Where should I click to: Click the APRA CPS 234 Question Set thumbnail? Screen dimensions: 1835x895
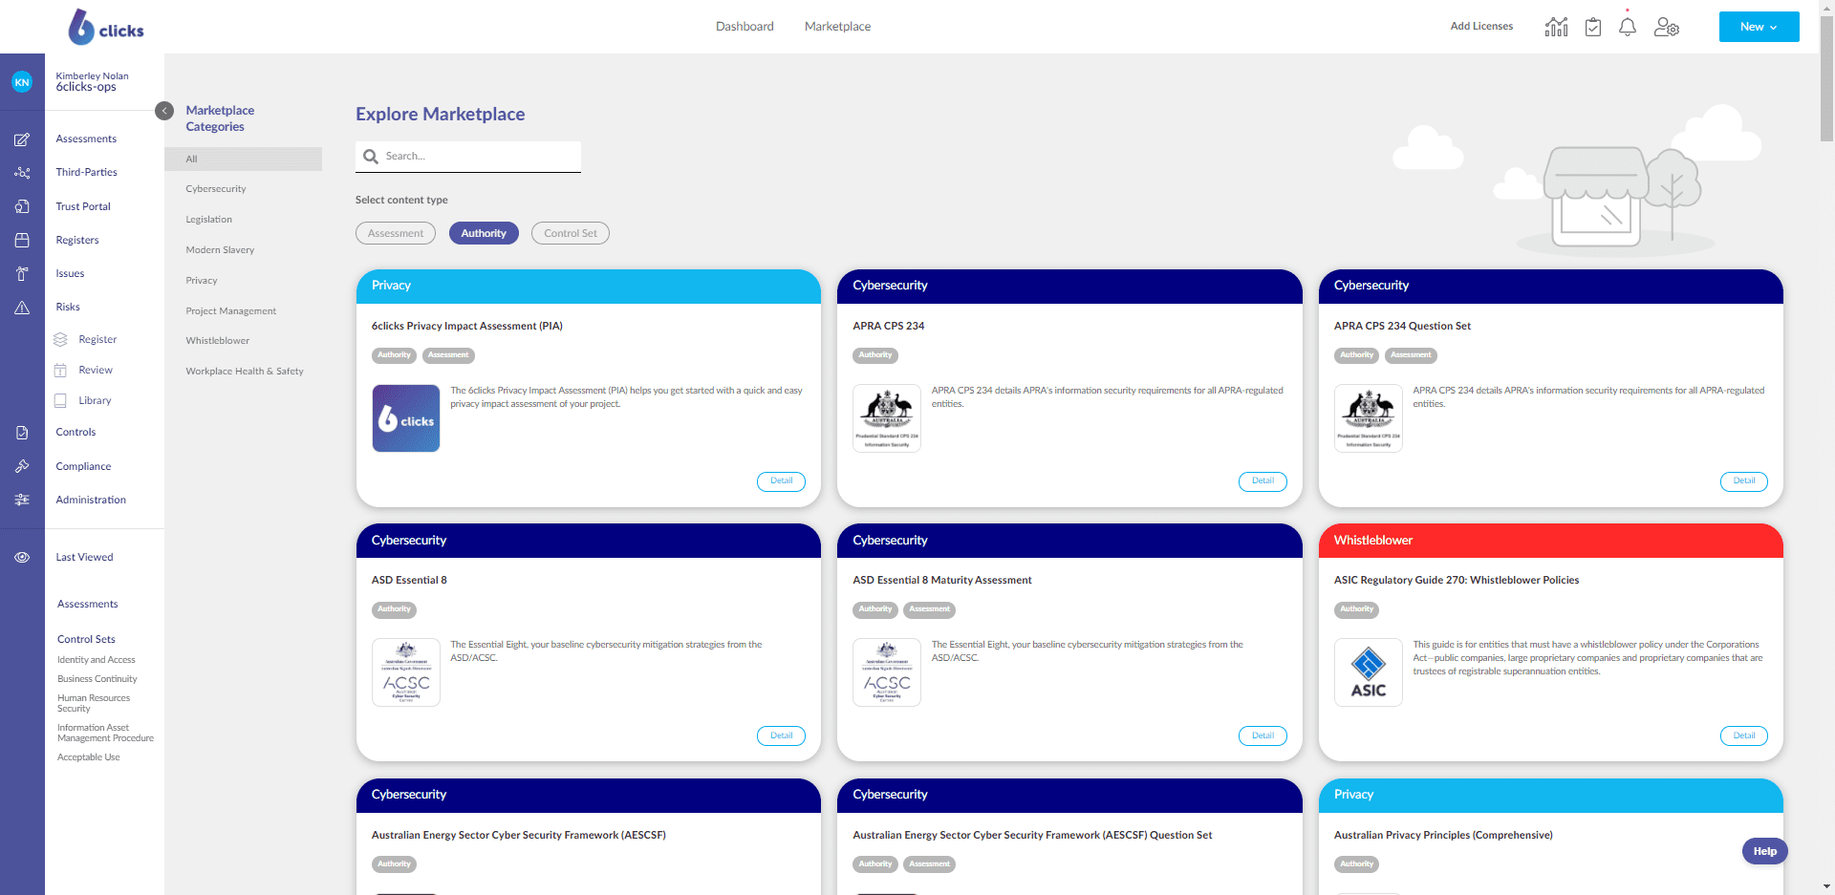click(1369, 418)
